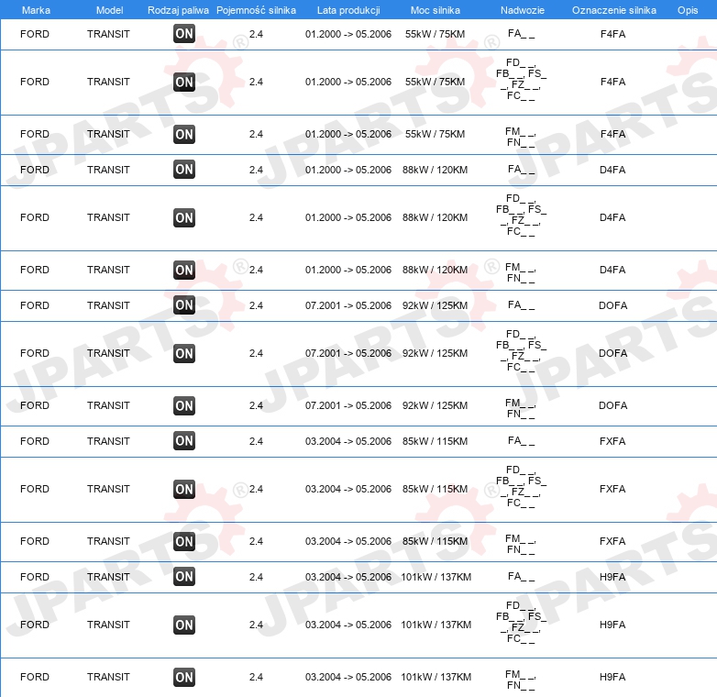
Task: Click 92kW / 125KM power in the DOFA FA__ row
Action: [435, 305]
